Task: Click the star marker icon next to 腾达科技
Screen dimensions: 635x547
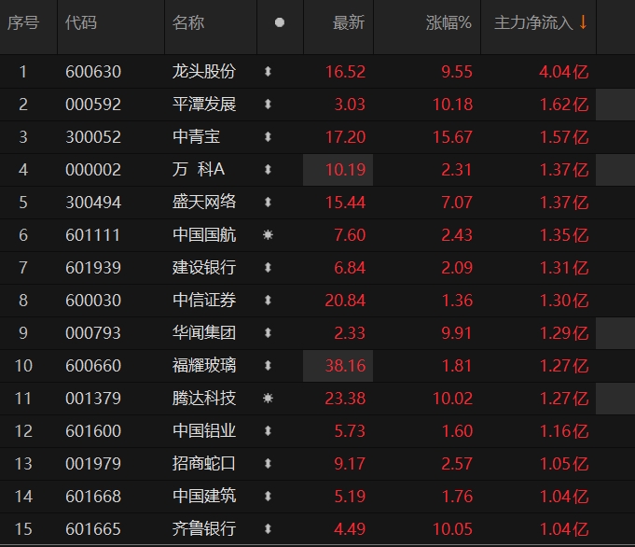Action: (x=268, y=399)
